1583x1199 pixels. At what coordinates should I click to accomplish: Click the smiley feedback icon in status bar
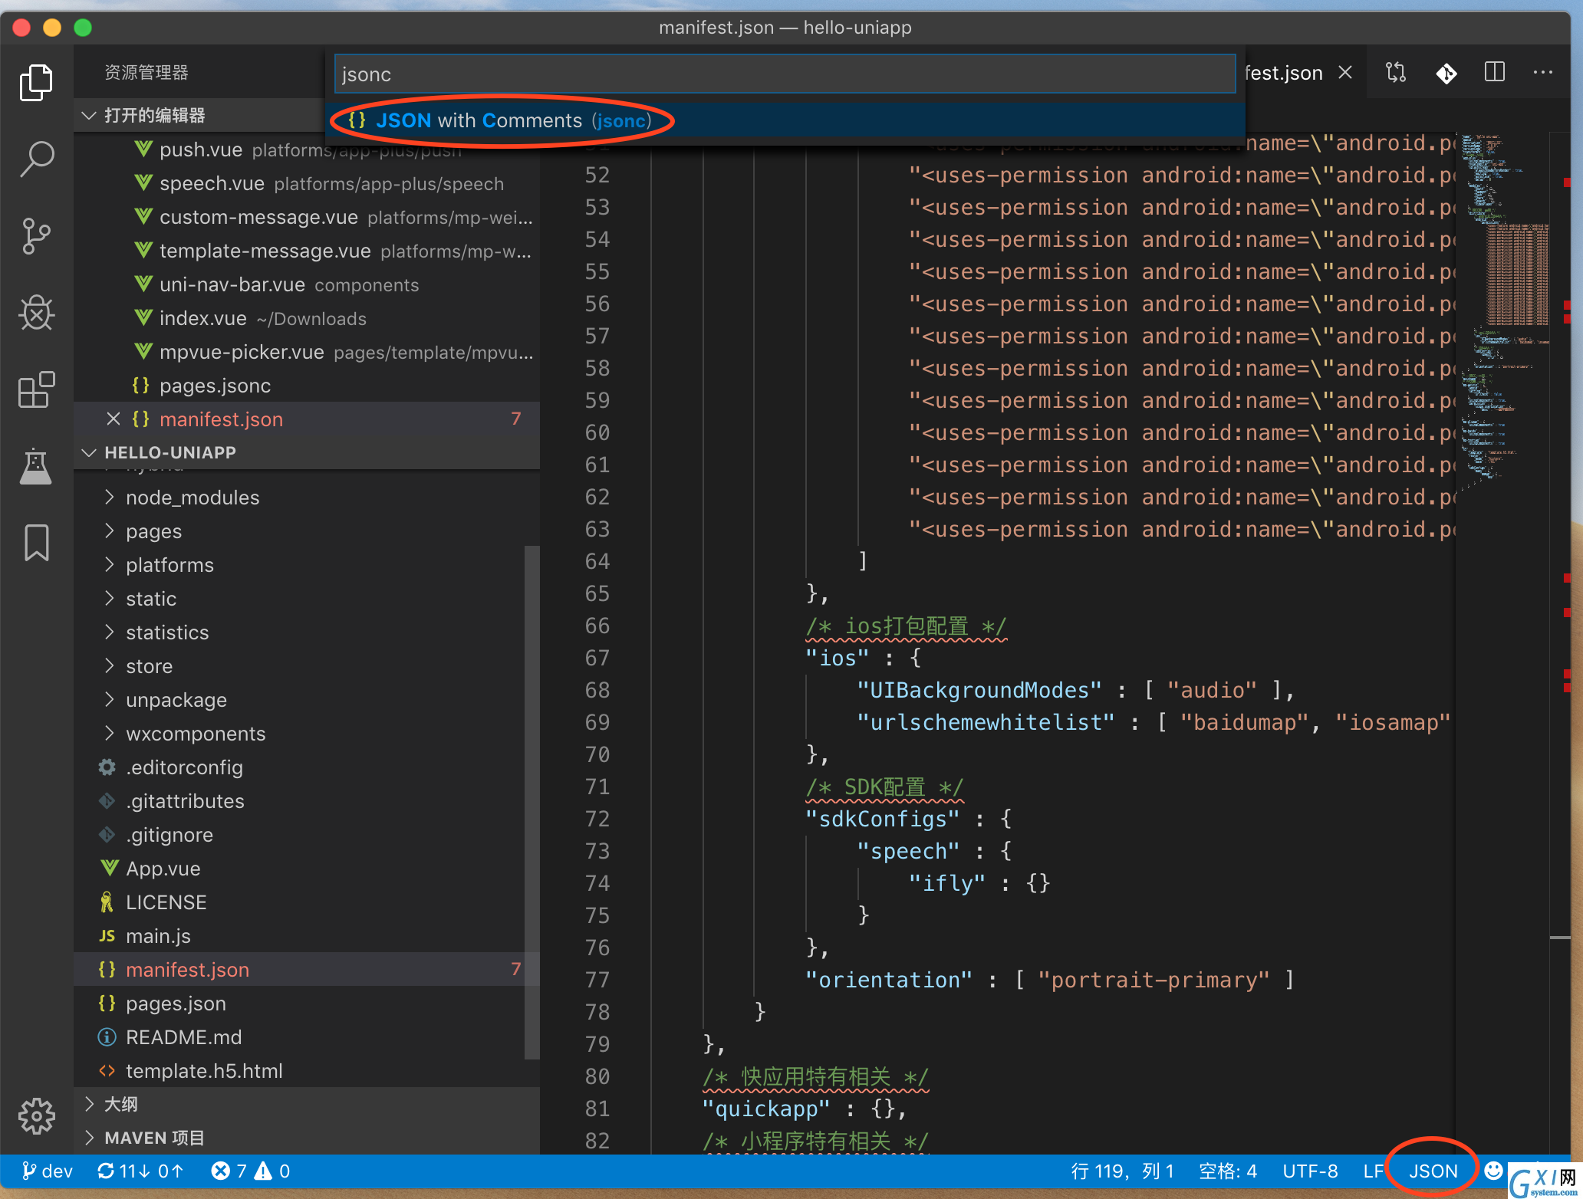[x=1493, y=1171]
